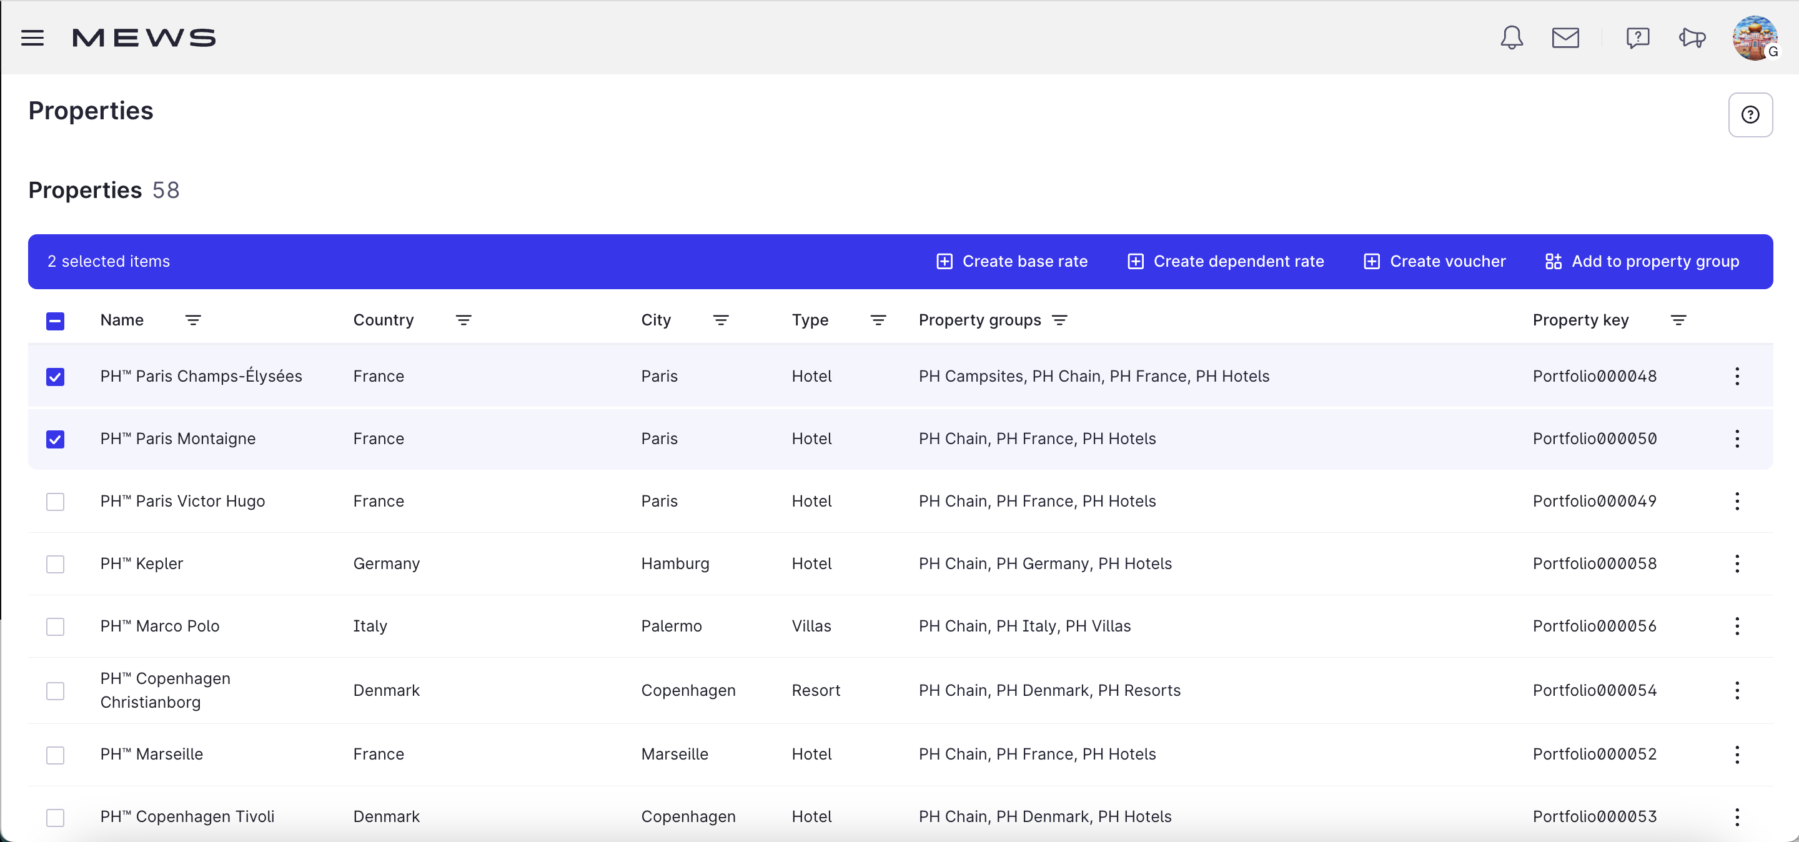Image resolution: width=1799 pixels, height=842 pixels.
Task: Open row menu for Portfolio000048
Action: (x=1737, y=376)
